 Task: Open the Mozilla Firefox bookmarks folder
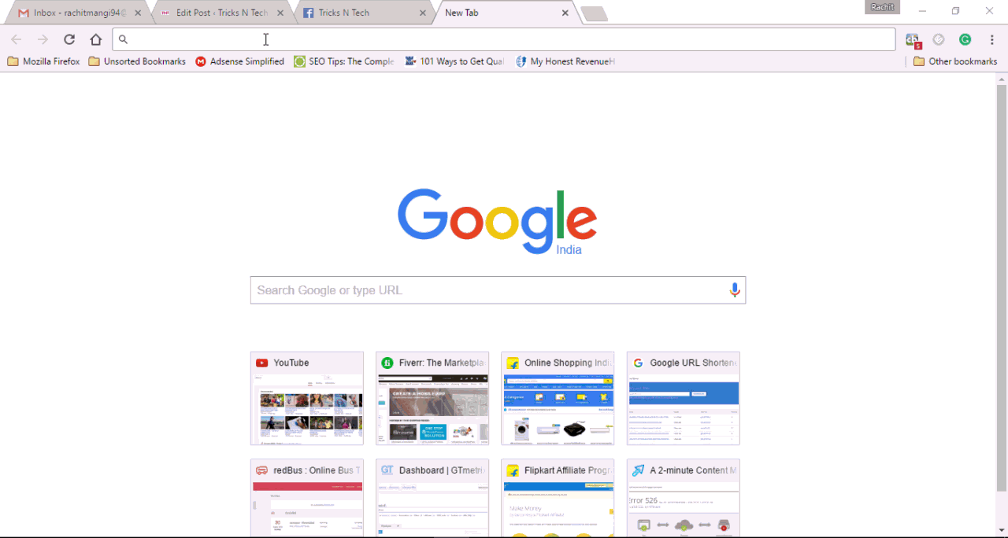(x=43, y=61)
